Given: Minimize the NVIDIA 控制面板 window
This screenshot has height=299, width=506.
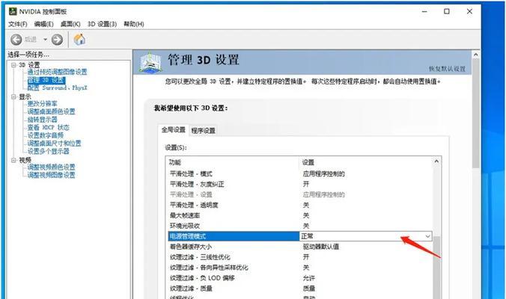Looking at the screenshot, I should point(424,11).
